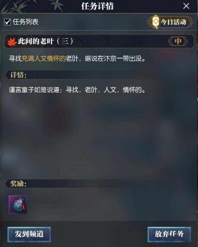
Task: Click 放弃任务 to abandon the quest
Action: 169,234
